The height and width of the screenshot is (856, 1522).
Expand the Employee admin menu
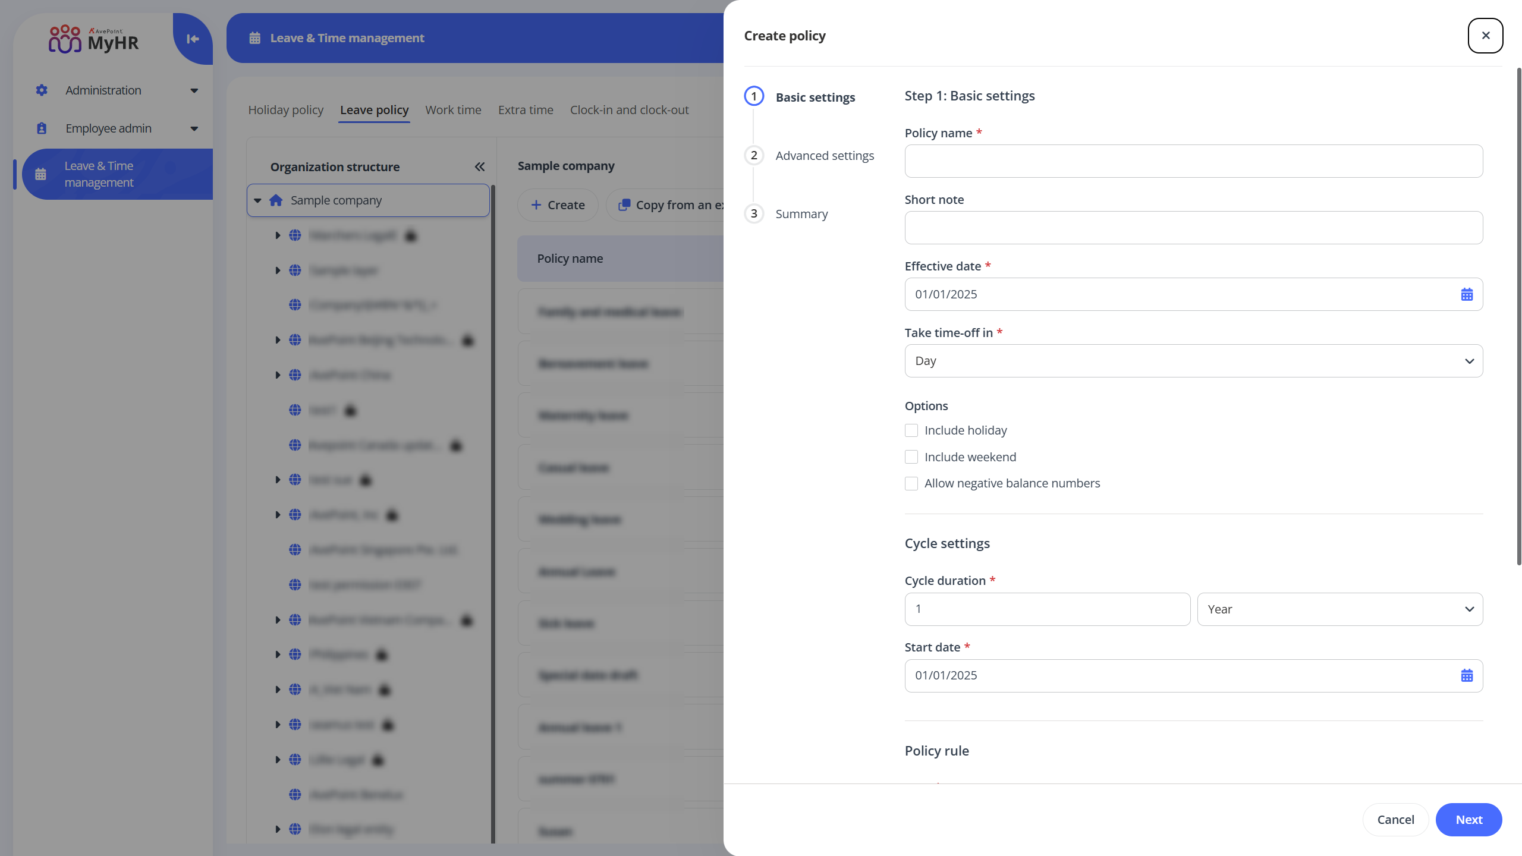pos(194,128)
